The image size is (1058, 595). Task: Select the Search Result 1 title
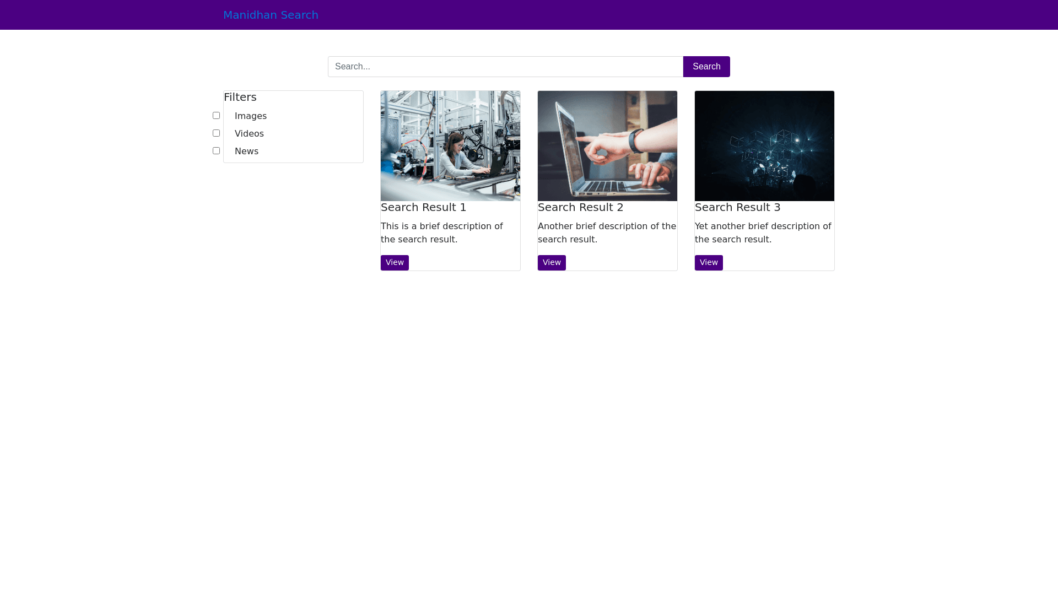pyautogui.click(x=423, y=207)
